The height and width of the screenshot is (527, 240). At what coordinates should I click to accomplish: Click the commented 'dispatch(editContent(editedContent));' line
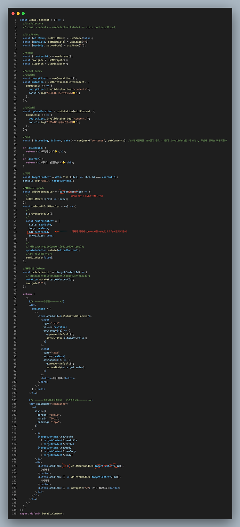pyautogui.click(x=55, y=247)
